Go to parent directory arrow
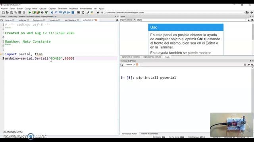 click(x=252, y=12)
